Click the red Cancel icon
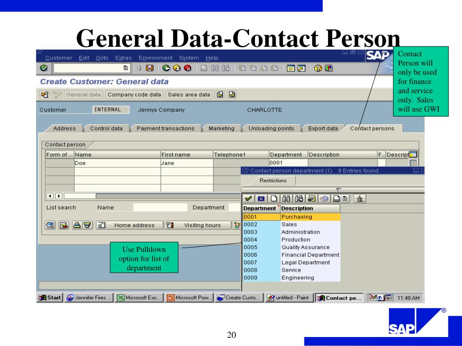This screenshot has height=346, width=462. [188, 68]
